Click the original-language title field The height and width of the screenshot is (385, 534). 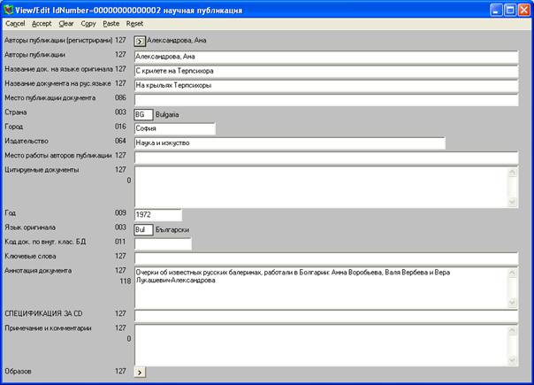[x=324, y=71]
